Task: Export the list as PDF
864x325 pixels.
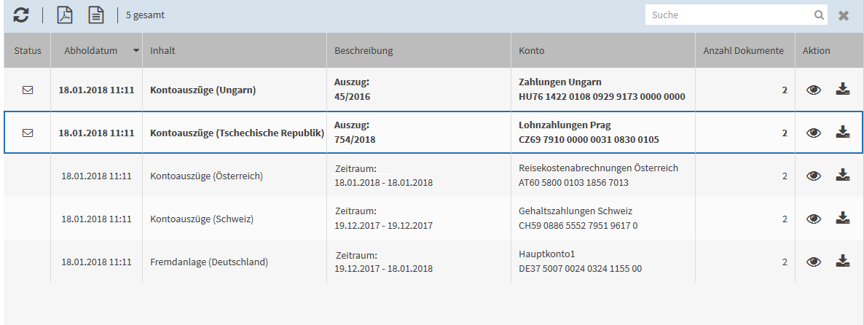Action: click(65, 15)
